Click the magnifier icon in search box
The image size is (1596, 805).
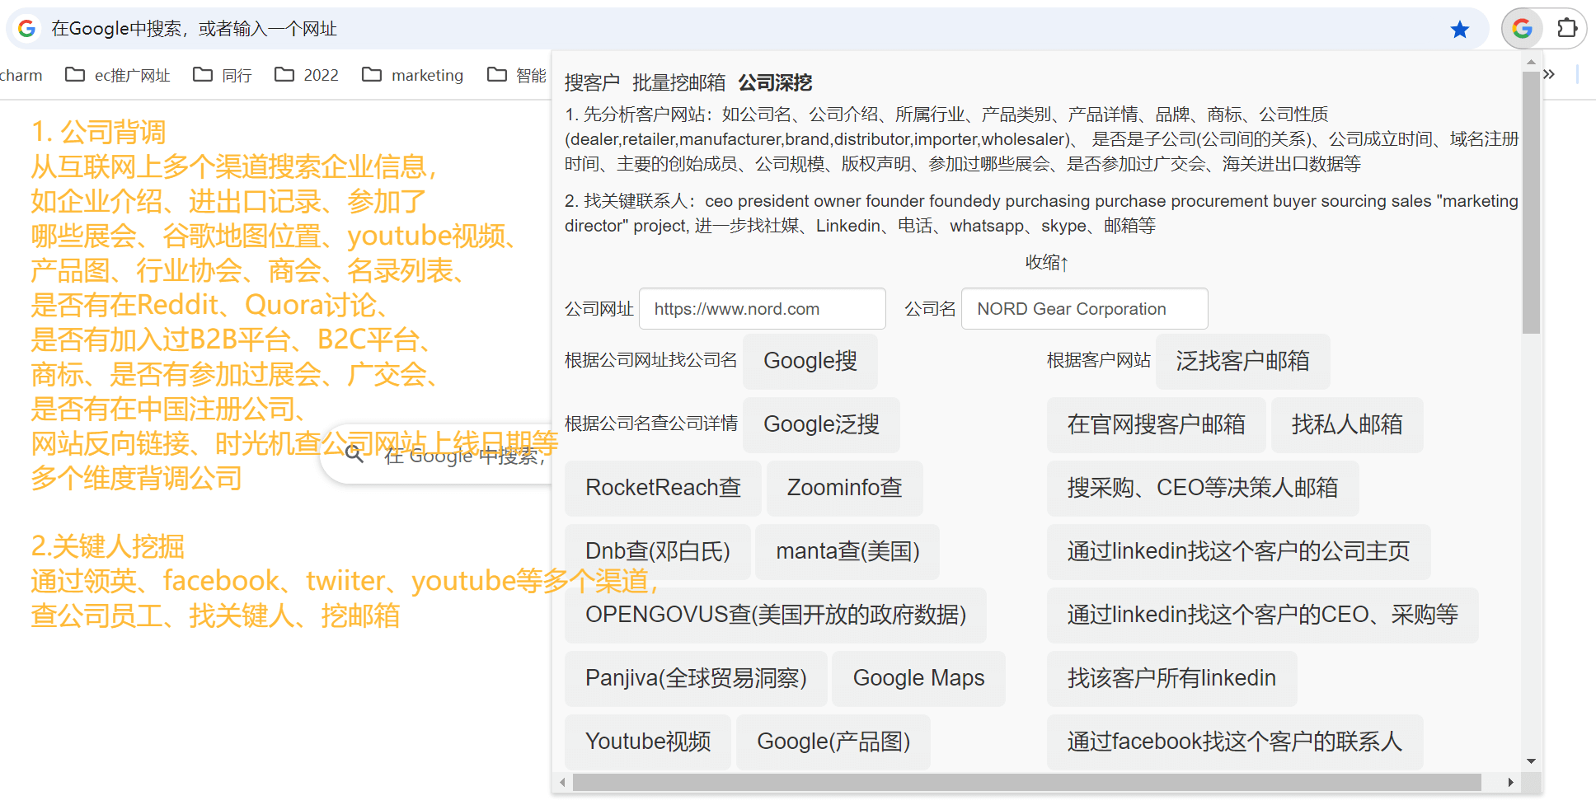pyautogui.click(x=354, y=454)
